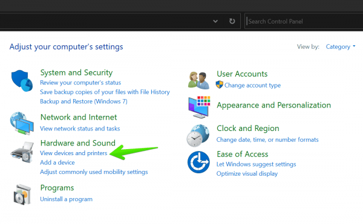Click Uninstall a program
This screenshot has height=224, width=363.
(x=66, y=199)
